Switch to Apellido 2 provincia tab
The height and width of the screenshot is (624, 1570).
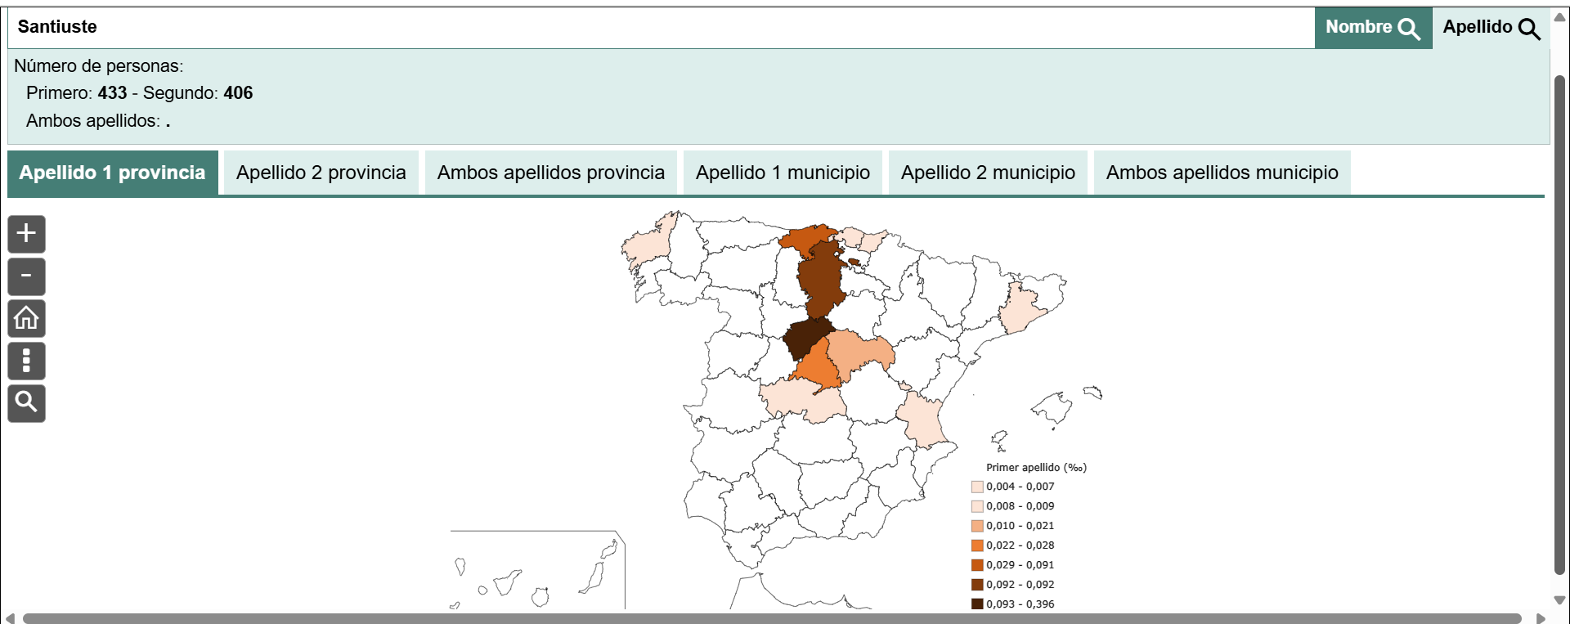click(x=321, y=173)
